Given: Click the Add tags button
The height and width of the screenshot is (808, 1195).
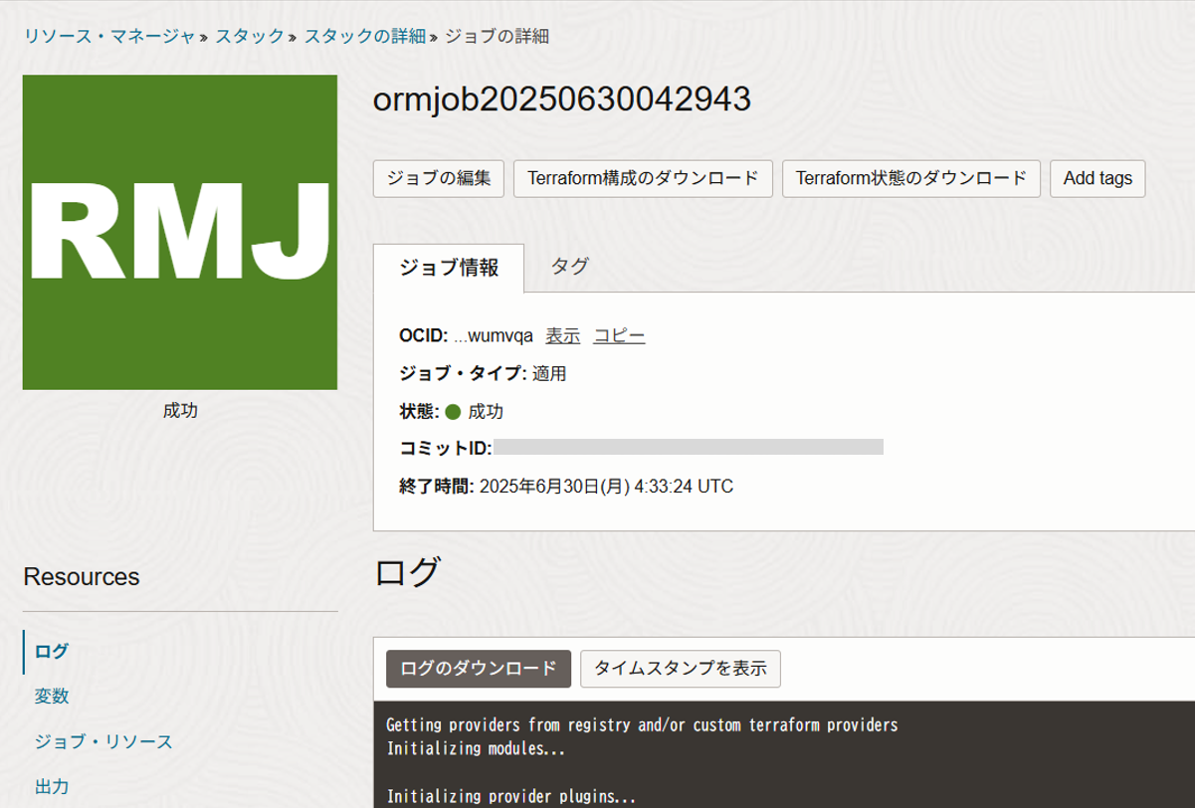Looking at the screenshot, I should [1097, 178].
